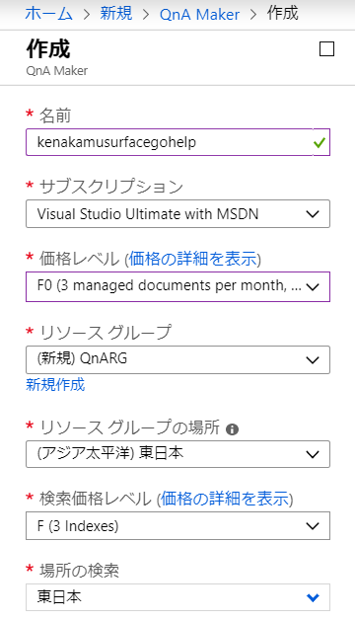Go to ホーム in the breadcrumb
355x620 pixels.
[48, 14]
